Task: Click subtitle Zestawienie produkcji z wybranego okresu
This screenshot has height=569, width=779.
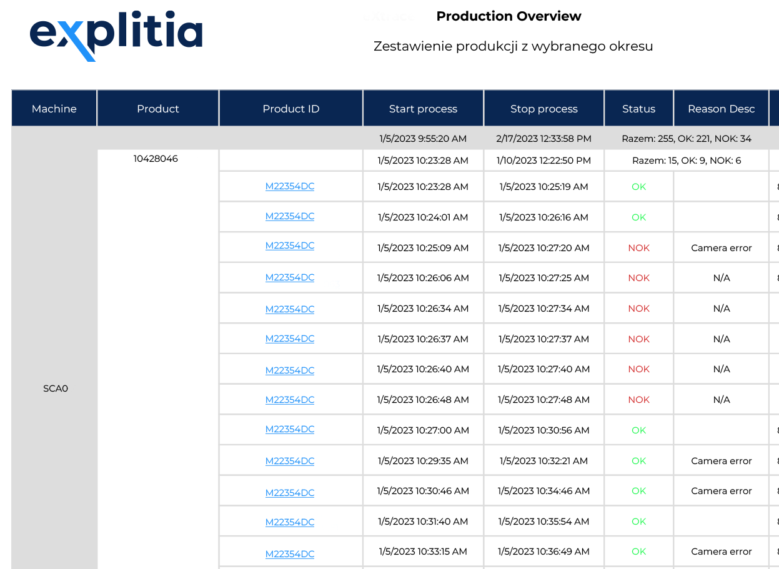Action: pos(513,46)
